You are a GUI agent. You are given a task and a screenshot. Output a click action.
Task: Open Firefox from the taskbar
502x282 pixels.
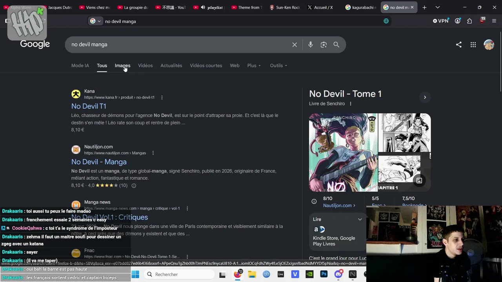(x=238, y=274)
